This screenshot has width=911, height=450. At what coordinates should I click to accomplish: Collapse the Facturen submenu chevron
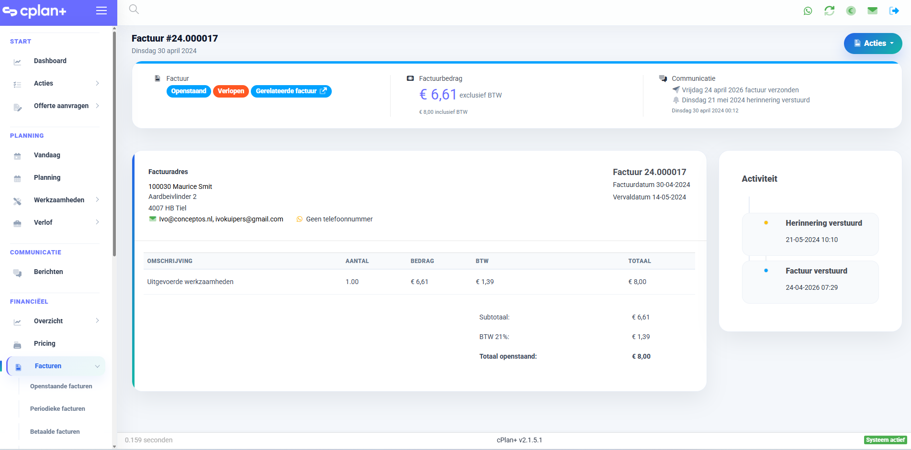click(97, 366)
